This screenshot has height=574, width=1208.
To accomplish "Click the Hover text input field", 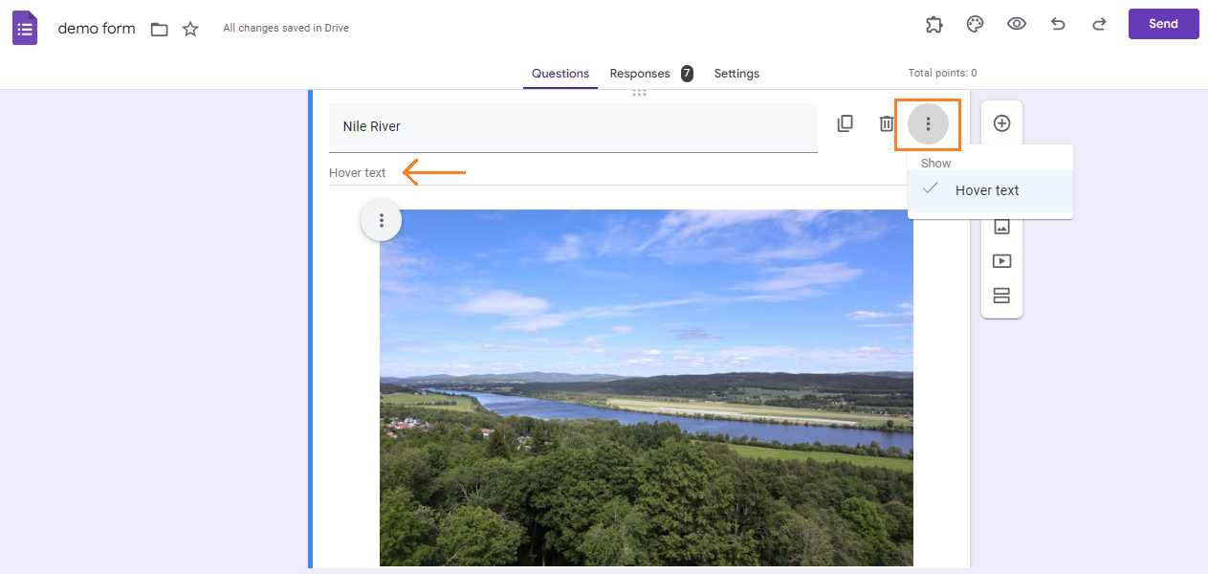I will [x=612, y=173].
